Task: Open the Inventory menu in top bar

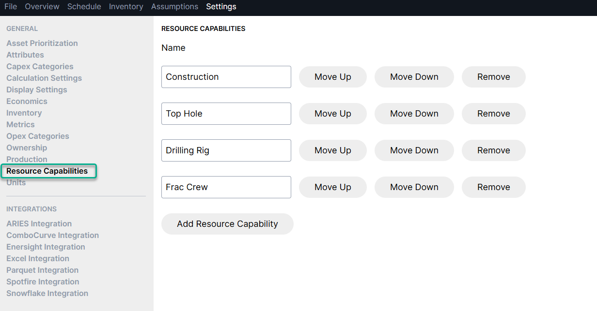Action: (126, 7)
